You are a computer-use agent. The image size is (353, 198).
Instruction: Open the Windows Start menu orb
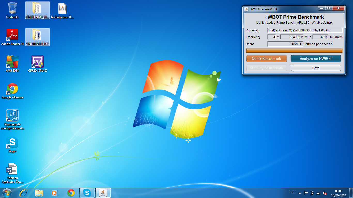(7, 193)
